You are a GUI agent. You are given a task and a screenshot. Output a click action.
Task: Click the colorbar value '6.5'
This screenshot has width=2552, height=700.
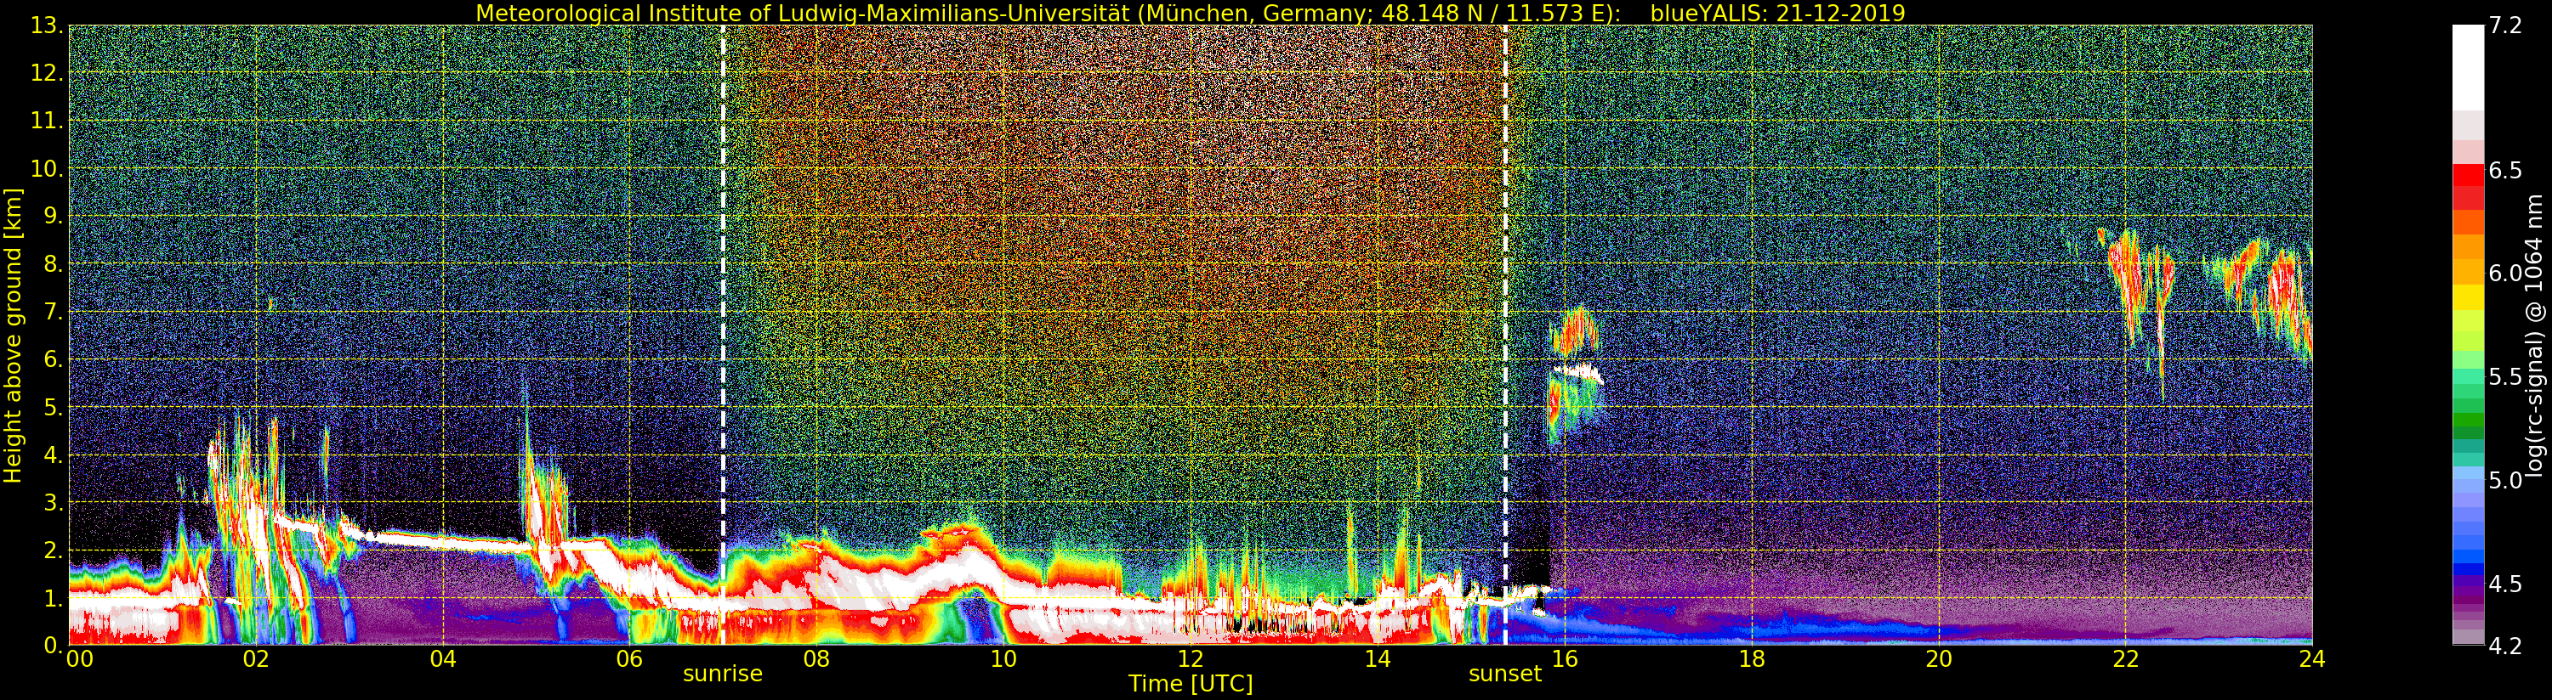[x=2504, y=170]
